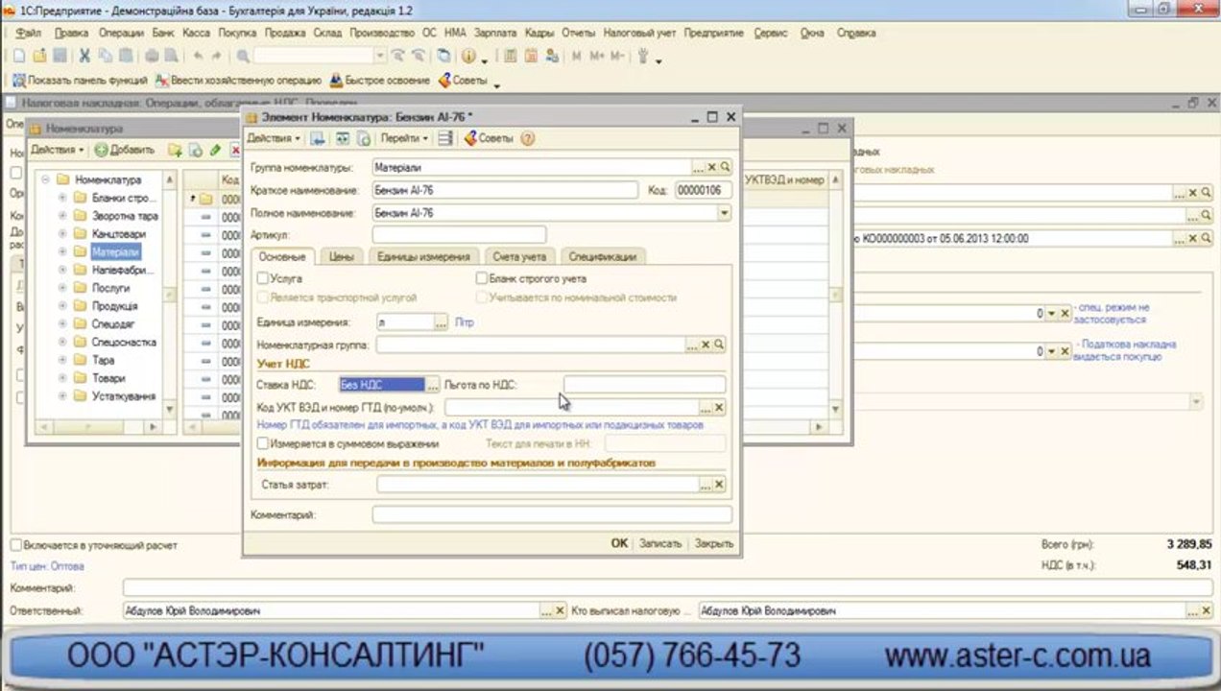Image resolution: width=1221 pixels, height=691 pixels.
Task: Open the Операции menu
Action: coord(121,33)
